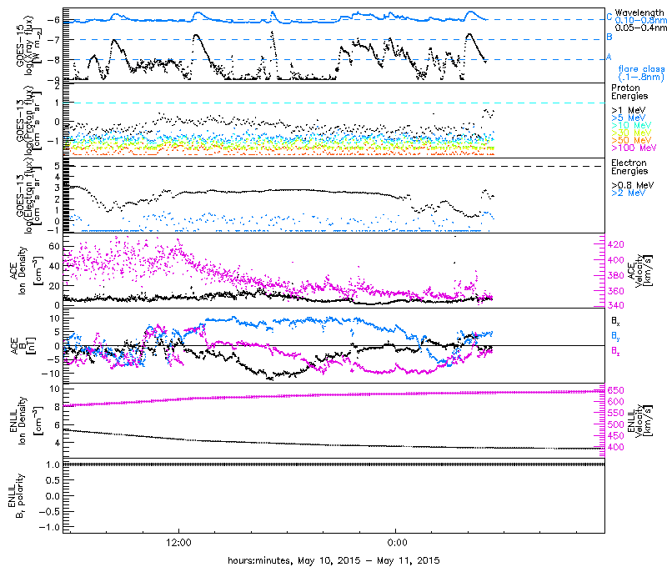
Task: Click the magenta ENLIL velocity curve
Action: coord(334,395)
